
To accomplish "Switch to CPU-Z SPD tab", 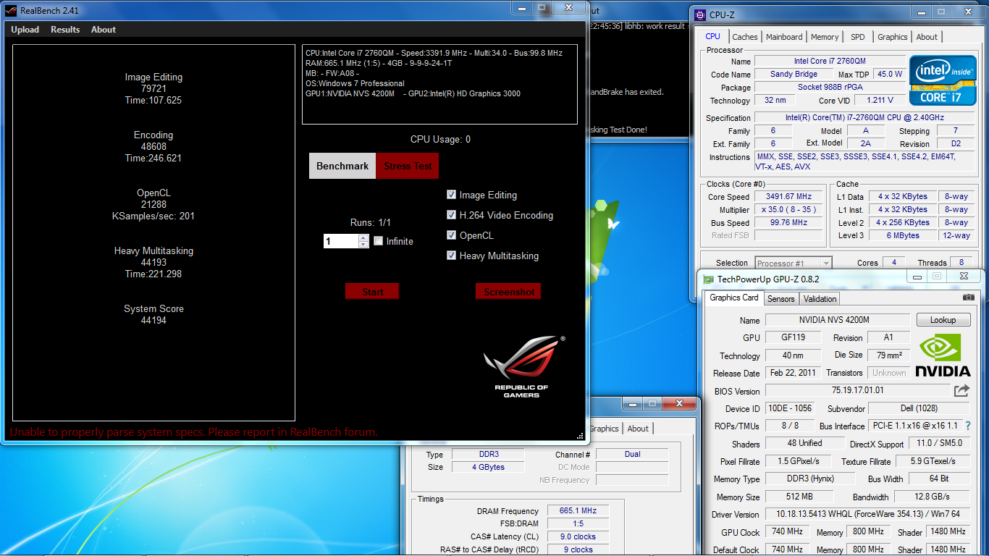I will coord(858,37).
